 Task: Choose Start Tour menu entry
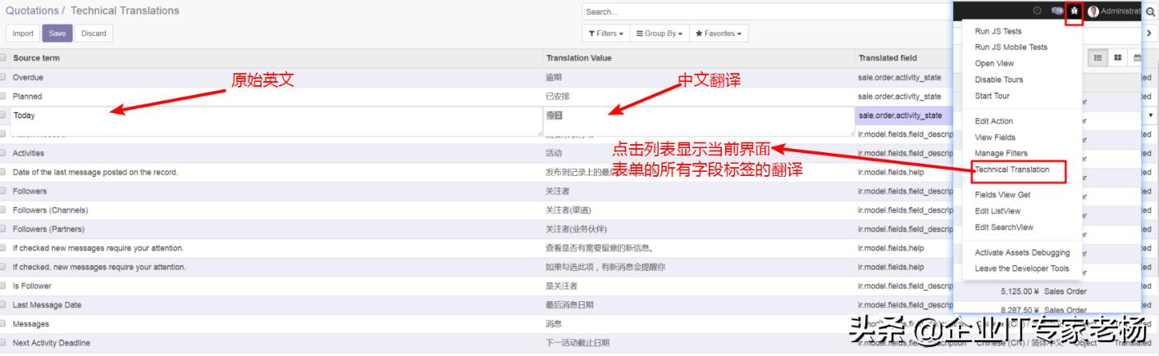(992, 97)
